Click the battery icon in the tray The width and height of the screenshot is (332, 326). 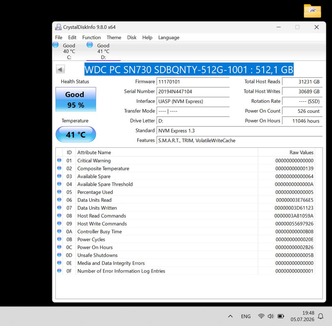281,316
